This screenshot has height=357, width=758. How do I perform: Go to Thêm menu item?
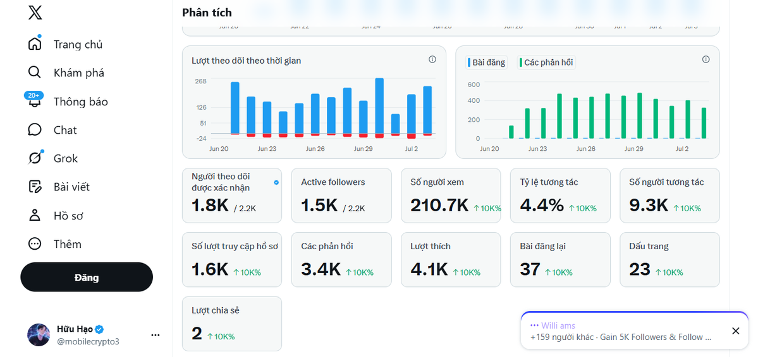click(x=67, y=244)
